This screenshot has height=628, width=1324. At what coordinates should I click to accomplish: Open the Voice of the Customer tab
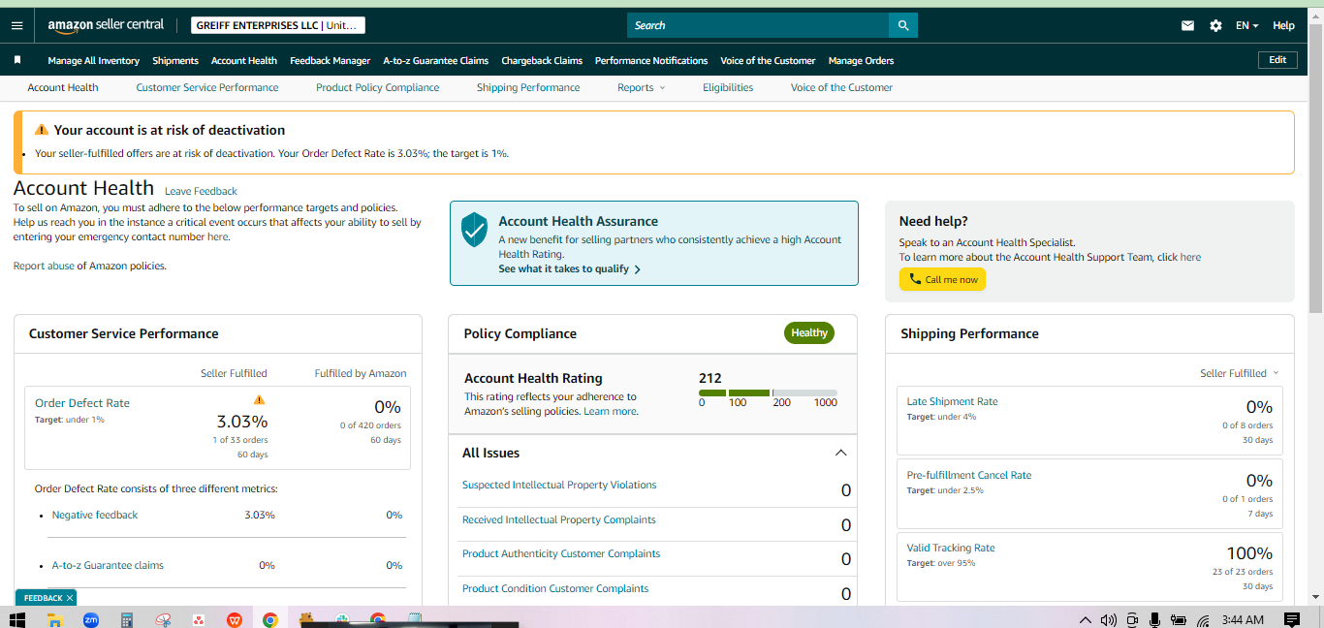coord(841,87)
